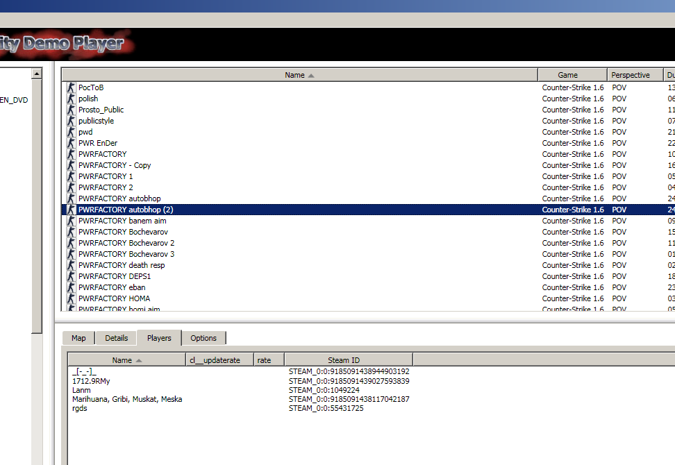
Task: Switch to the Map tab
Action: tap(78, 338)
